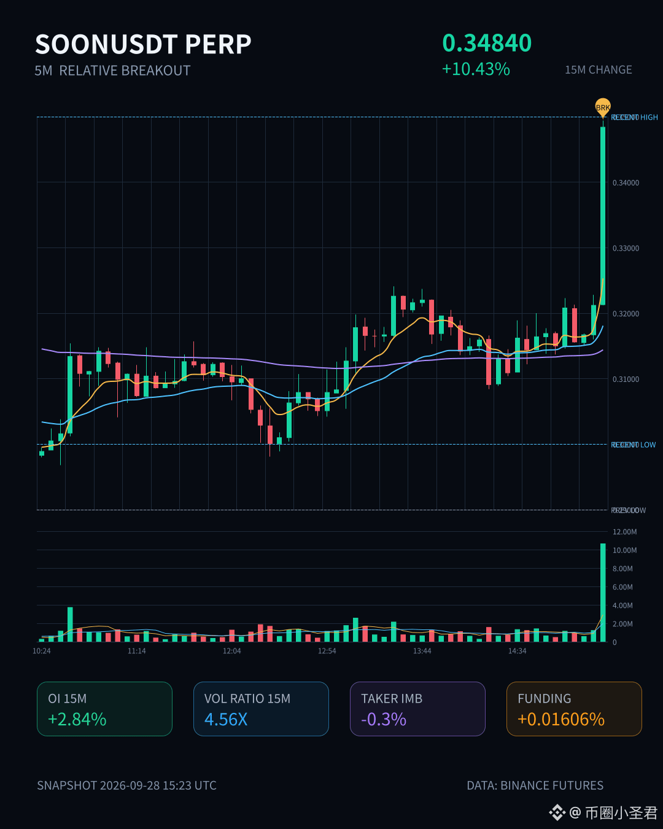Click the RECENT LOW line label
Screen dimensions: 663x829
click(x=634, y=445)
